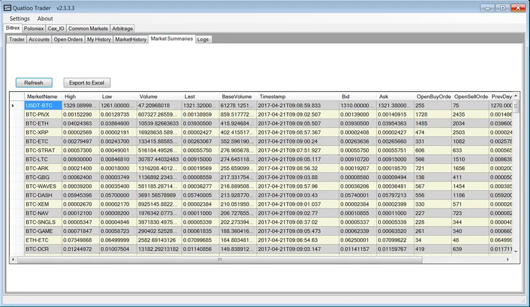Screen dimensions: 530x307
Task: Sort by Volume column header
Action: pos(159,97)
